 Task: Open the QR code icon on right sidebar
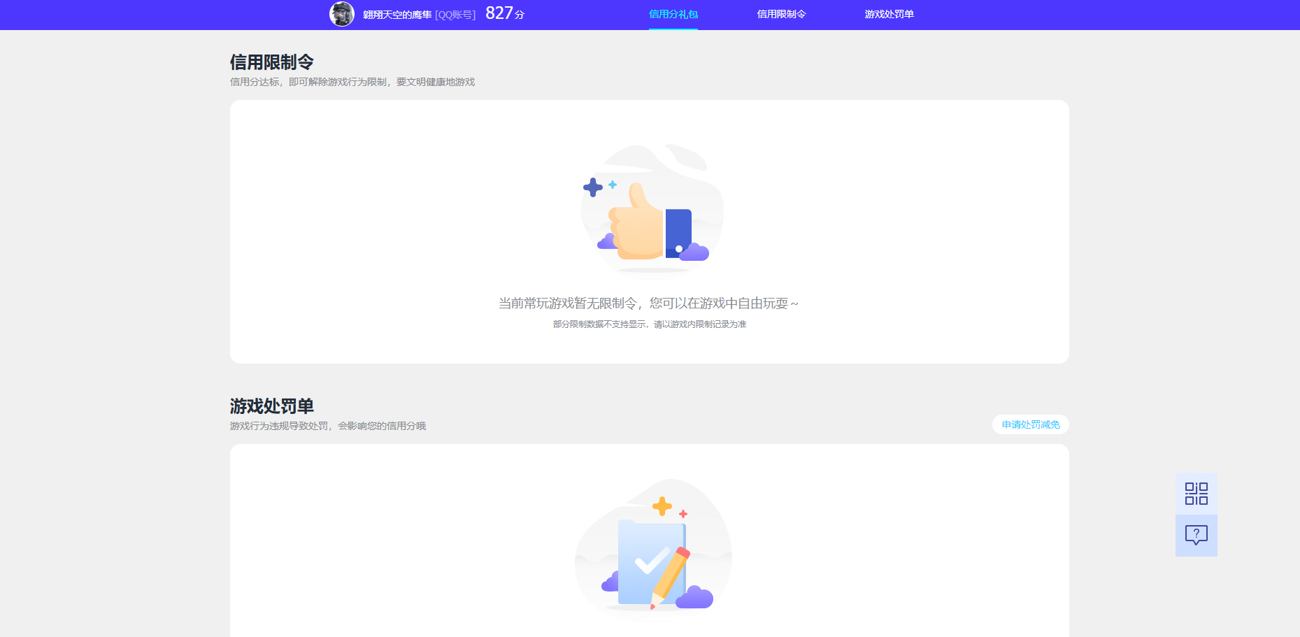click(x=1196, y=494)
